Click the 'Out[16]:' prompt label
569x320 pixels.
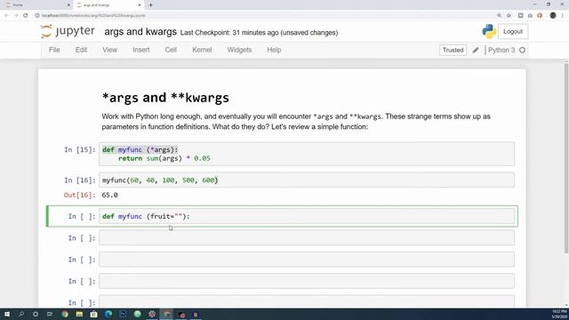79,195
